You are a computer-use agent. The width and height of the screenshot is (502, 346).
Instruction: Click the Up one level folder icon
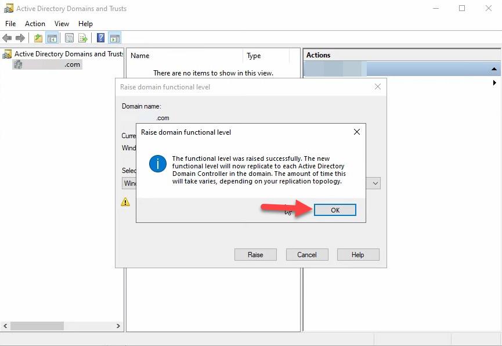coord(38,38)
